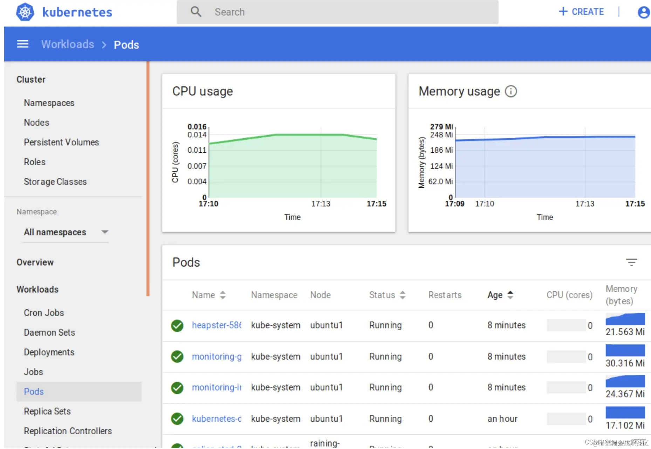Click the CREATE button

[x=581, y=12]
